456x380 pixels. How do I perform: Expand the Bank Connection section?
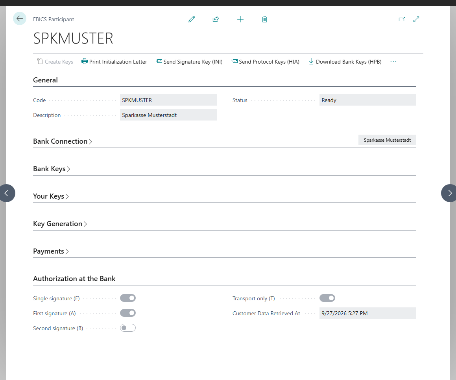[63, 141]
